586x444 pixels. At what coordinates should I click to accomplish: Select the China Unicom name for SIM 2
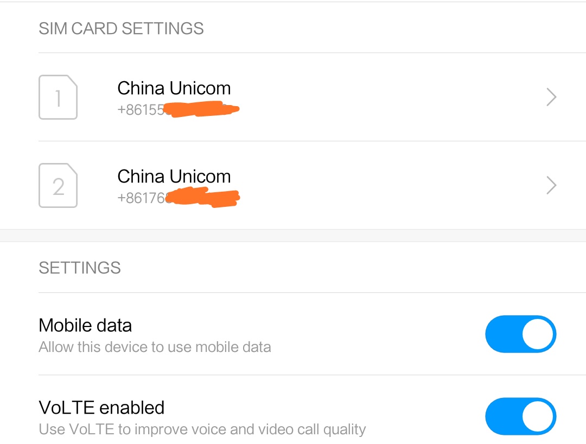point(174,177)
